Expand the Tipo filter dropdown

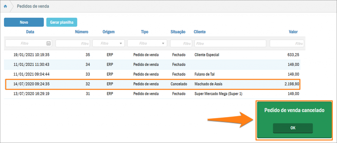(x=163, y=43)
